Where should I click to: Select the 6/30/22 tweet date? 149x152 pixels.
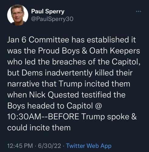click(49, 146)
